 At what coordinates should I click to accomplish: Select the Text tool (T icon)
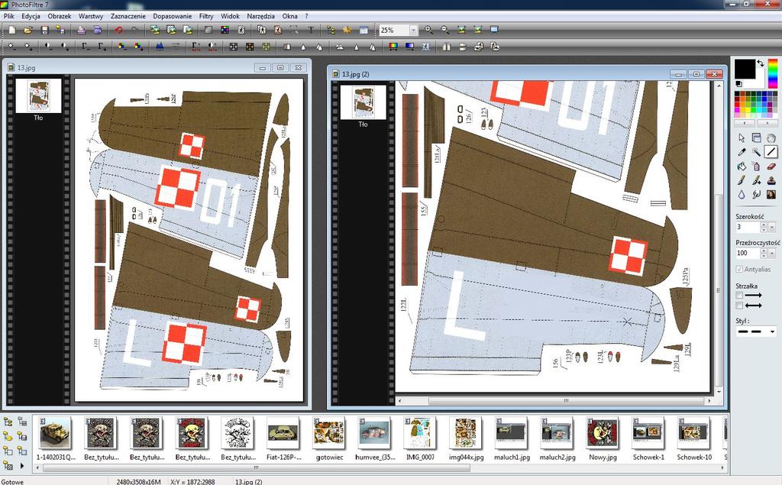(x=311, y=31)
